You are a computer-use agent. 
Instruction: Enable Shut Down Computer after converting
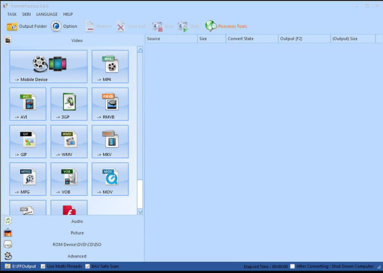pyautogui.click(x=292, y=266)
